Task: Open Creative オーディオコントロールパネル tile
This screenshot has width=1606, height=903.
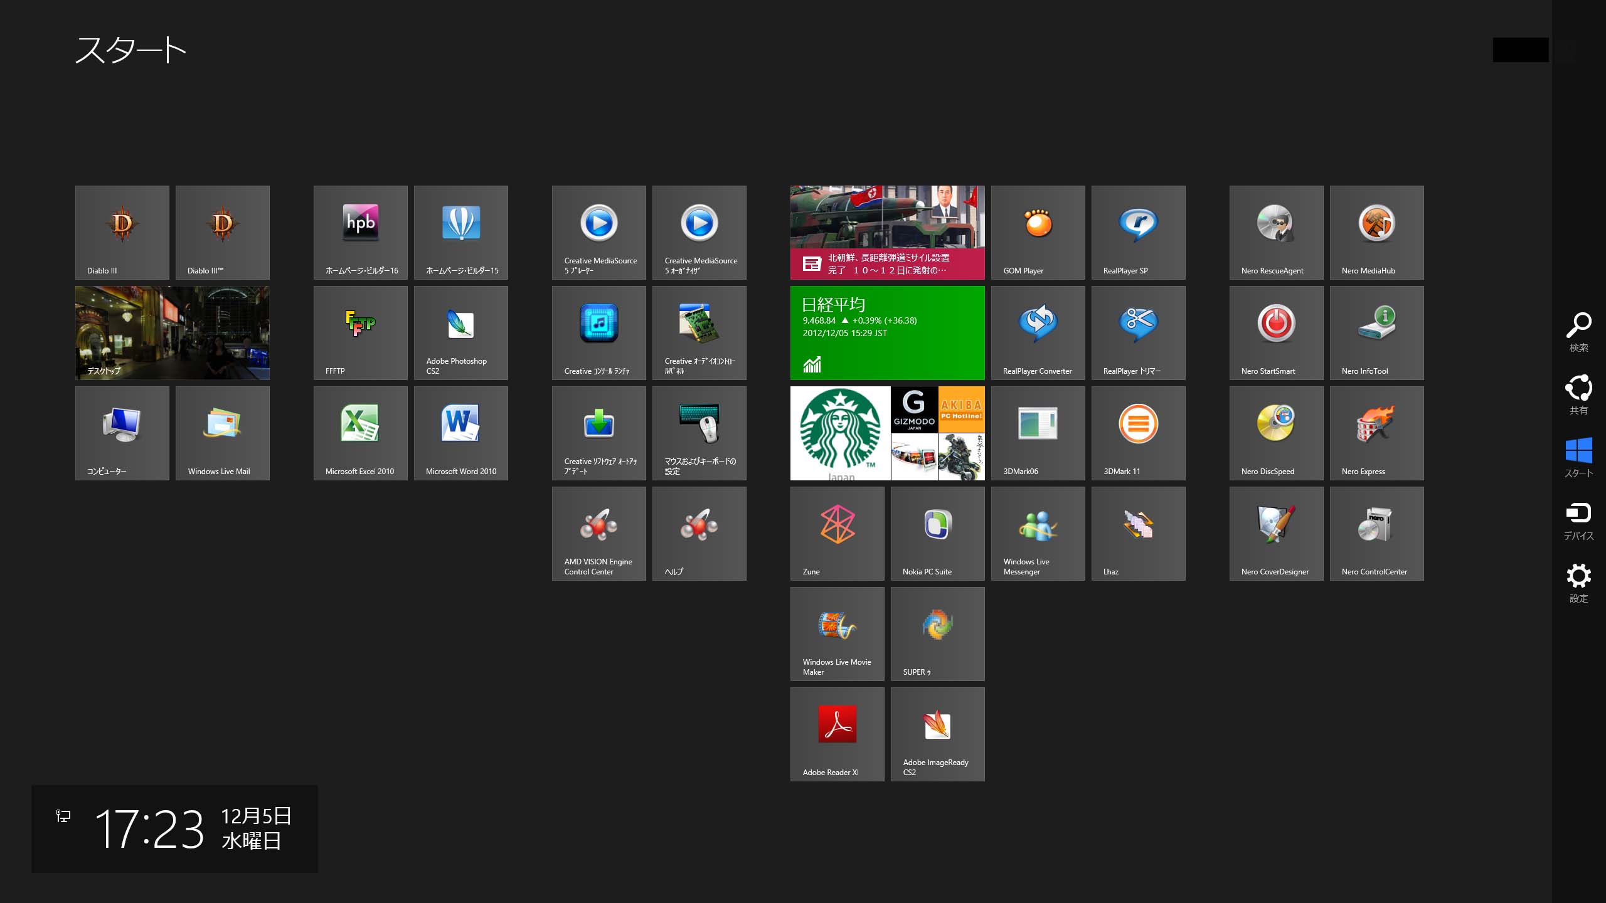Action: point(699,333)
